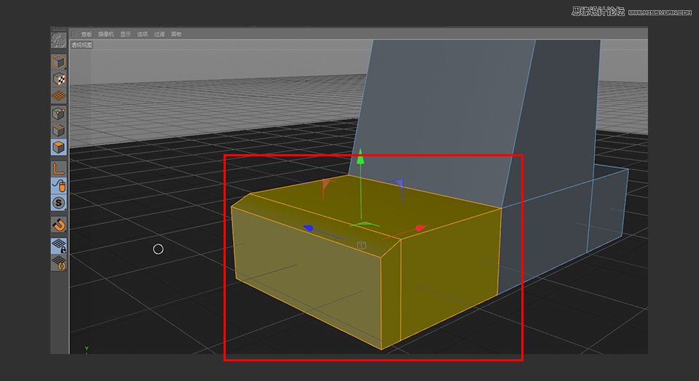
Task: Click the Make Editable icon at toolbar top
Action: pos(58,41)
